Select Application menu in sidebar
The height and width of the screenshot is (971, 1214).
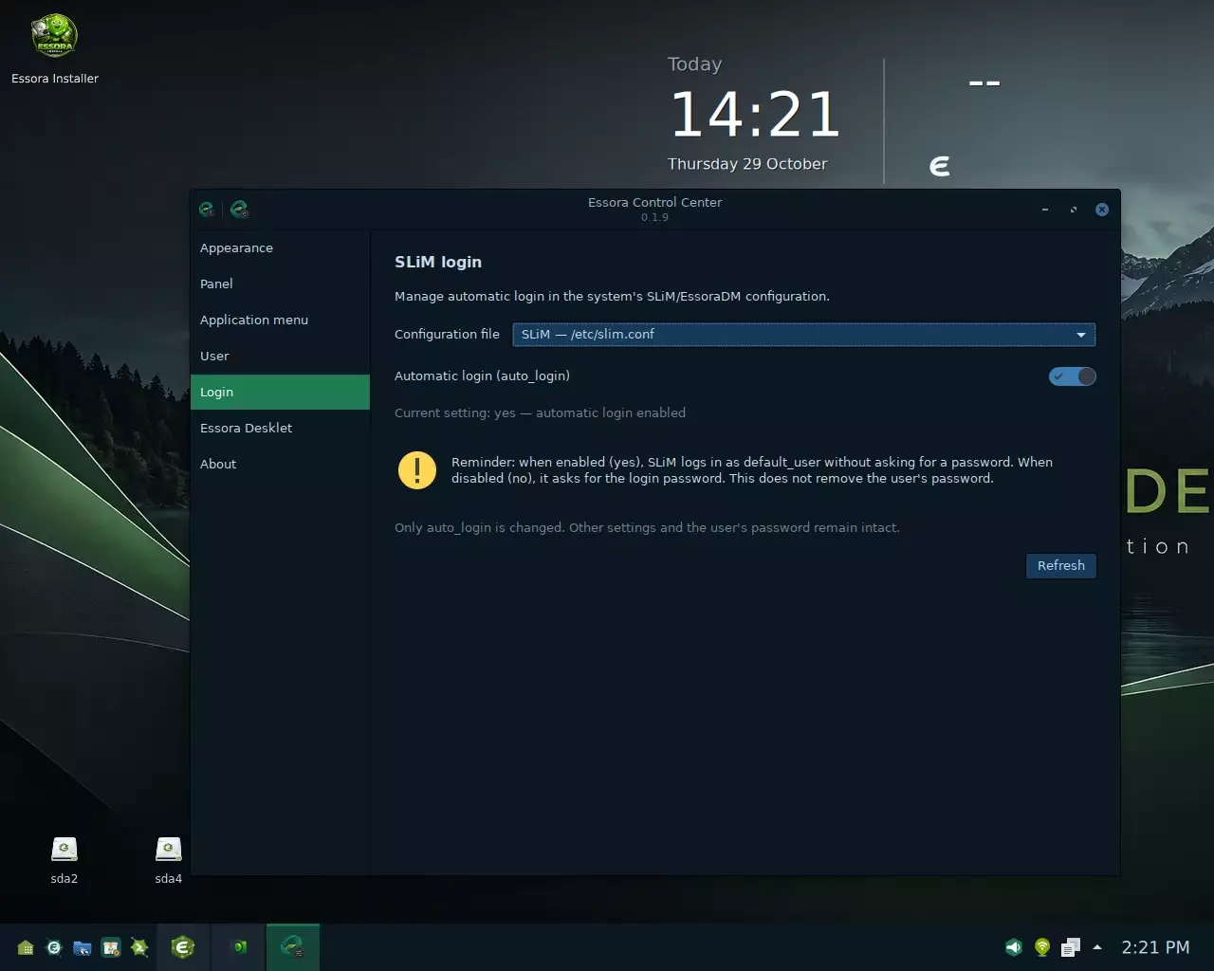(x=280, y=321)
